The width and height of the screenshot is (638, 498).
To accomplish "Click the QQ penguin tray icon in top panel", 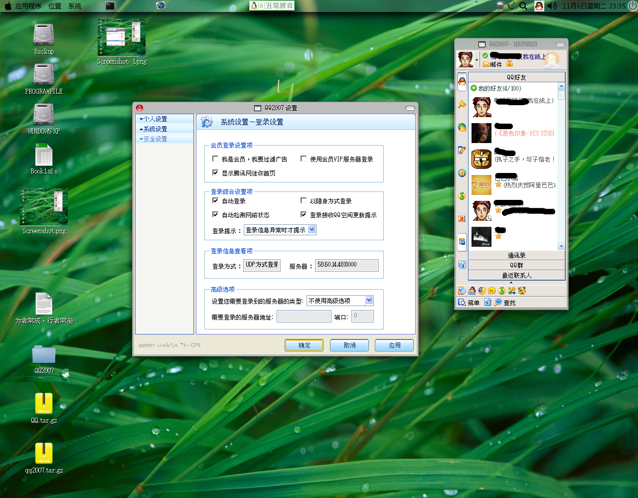I will click(x=539, y=6).
